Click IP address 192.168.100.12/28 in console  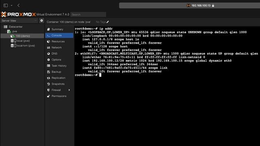pos(108,61)
